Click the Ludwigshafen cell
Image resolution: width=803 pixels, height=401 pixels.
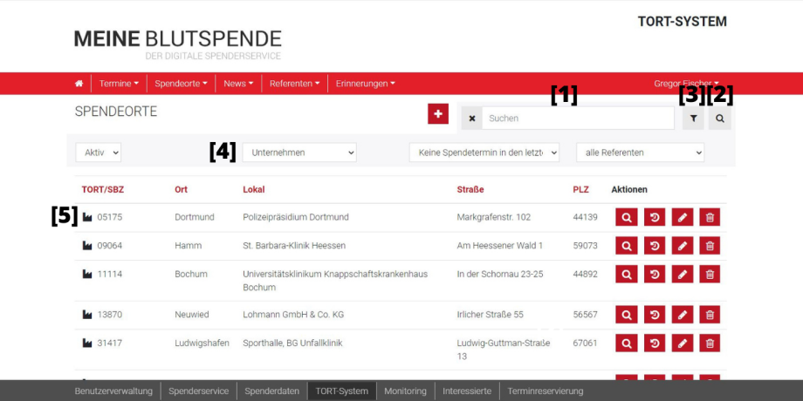click(202, 343)
